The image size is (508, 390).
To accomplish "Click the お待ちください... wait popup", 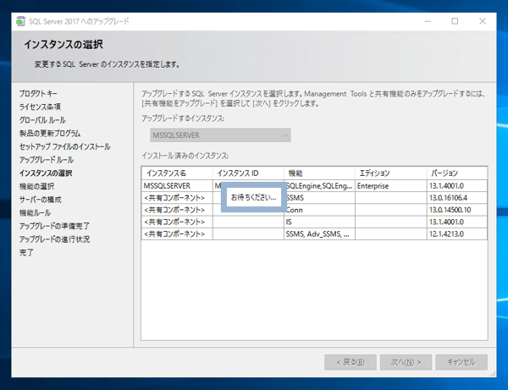I will (x=254, y=197).
